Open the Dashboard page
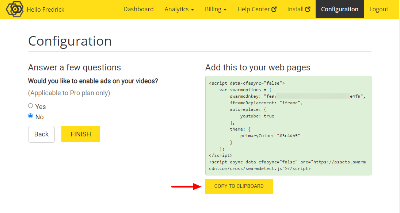Screen dimensions: 400x213 point(138,9)
